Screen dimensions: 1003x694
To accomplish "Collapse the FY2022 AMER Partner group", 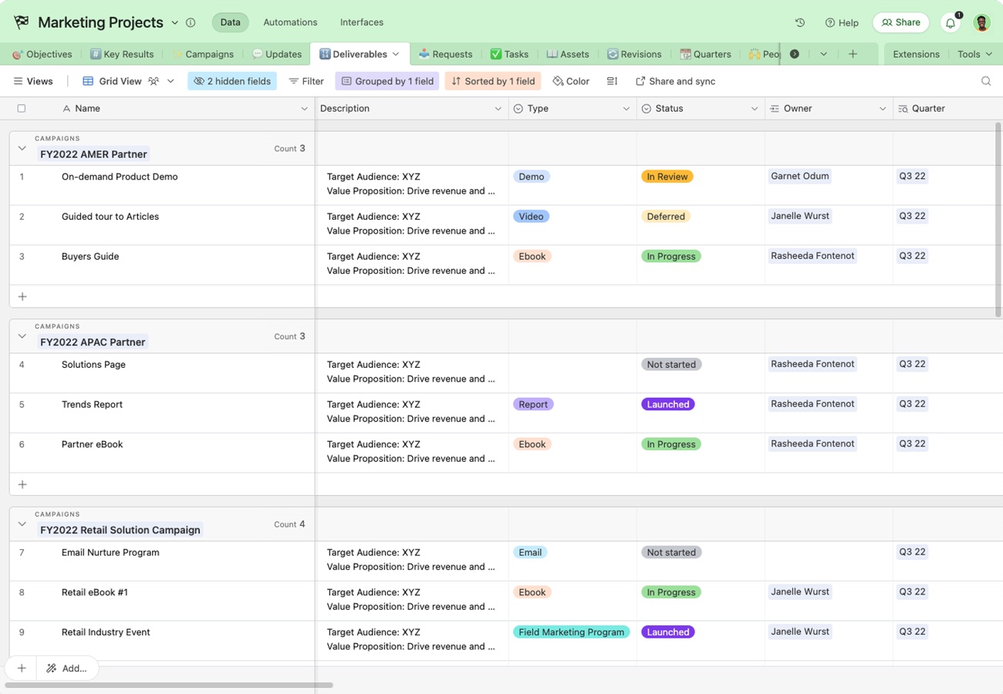I will tap(22, 148).
